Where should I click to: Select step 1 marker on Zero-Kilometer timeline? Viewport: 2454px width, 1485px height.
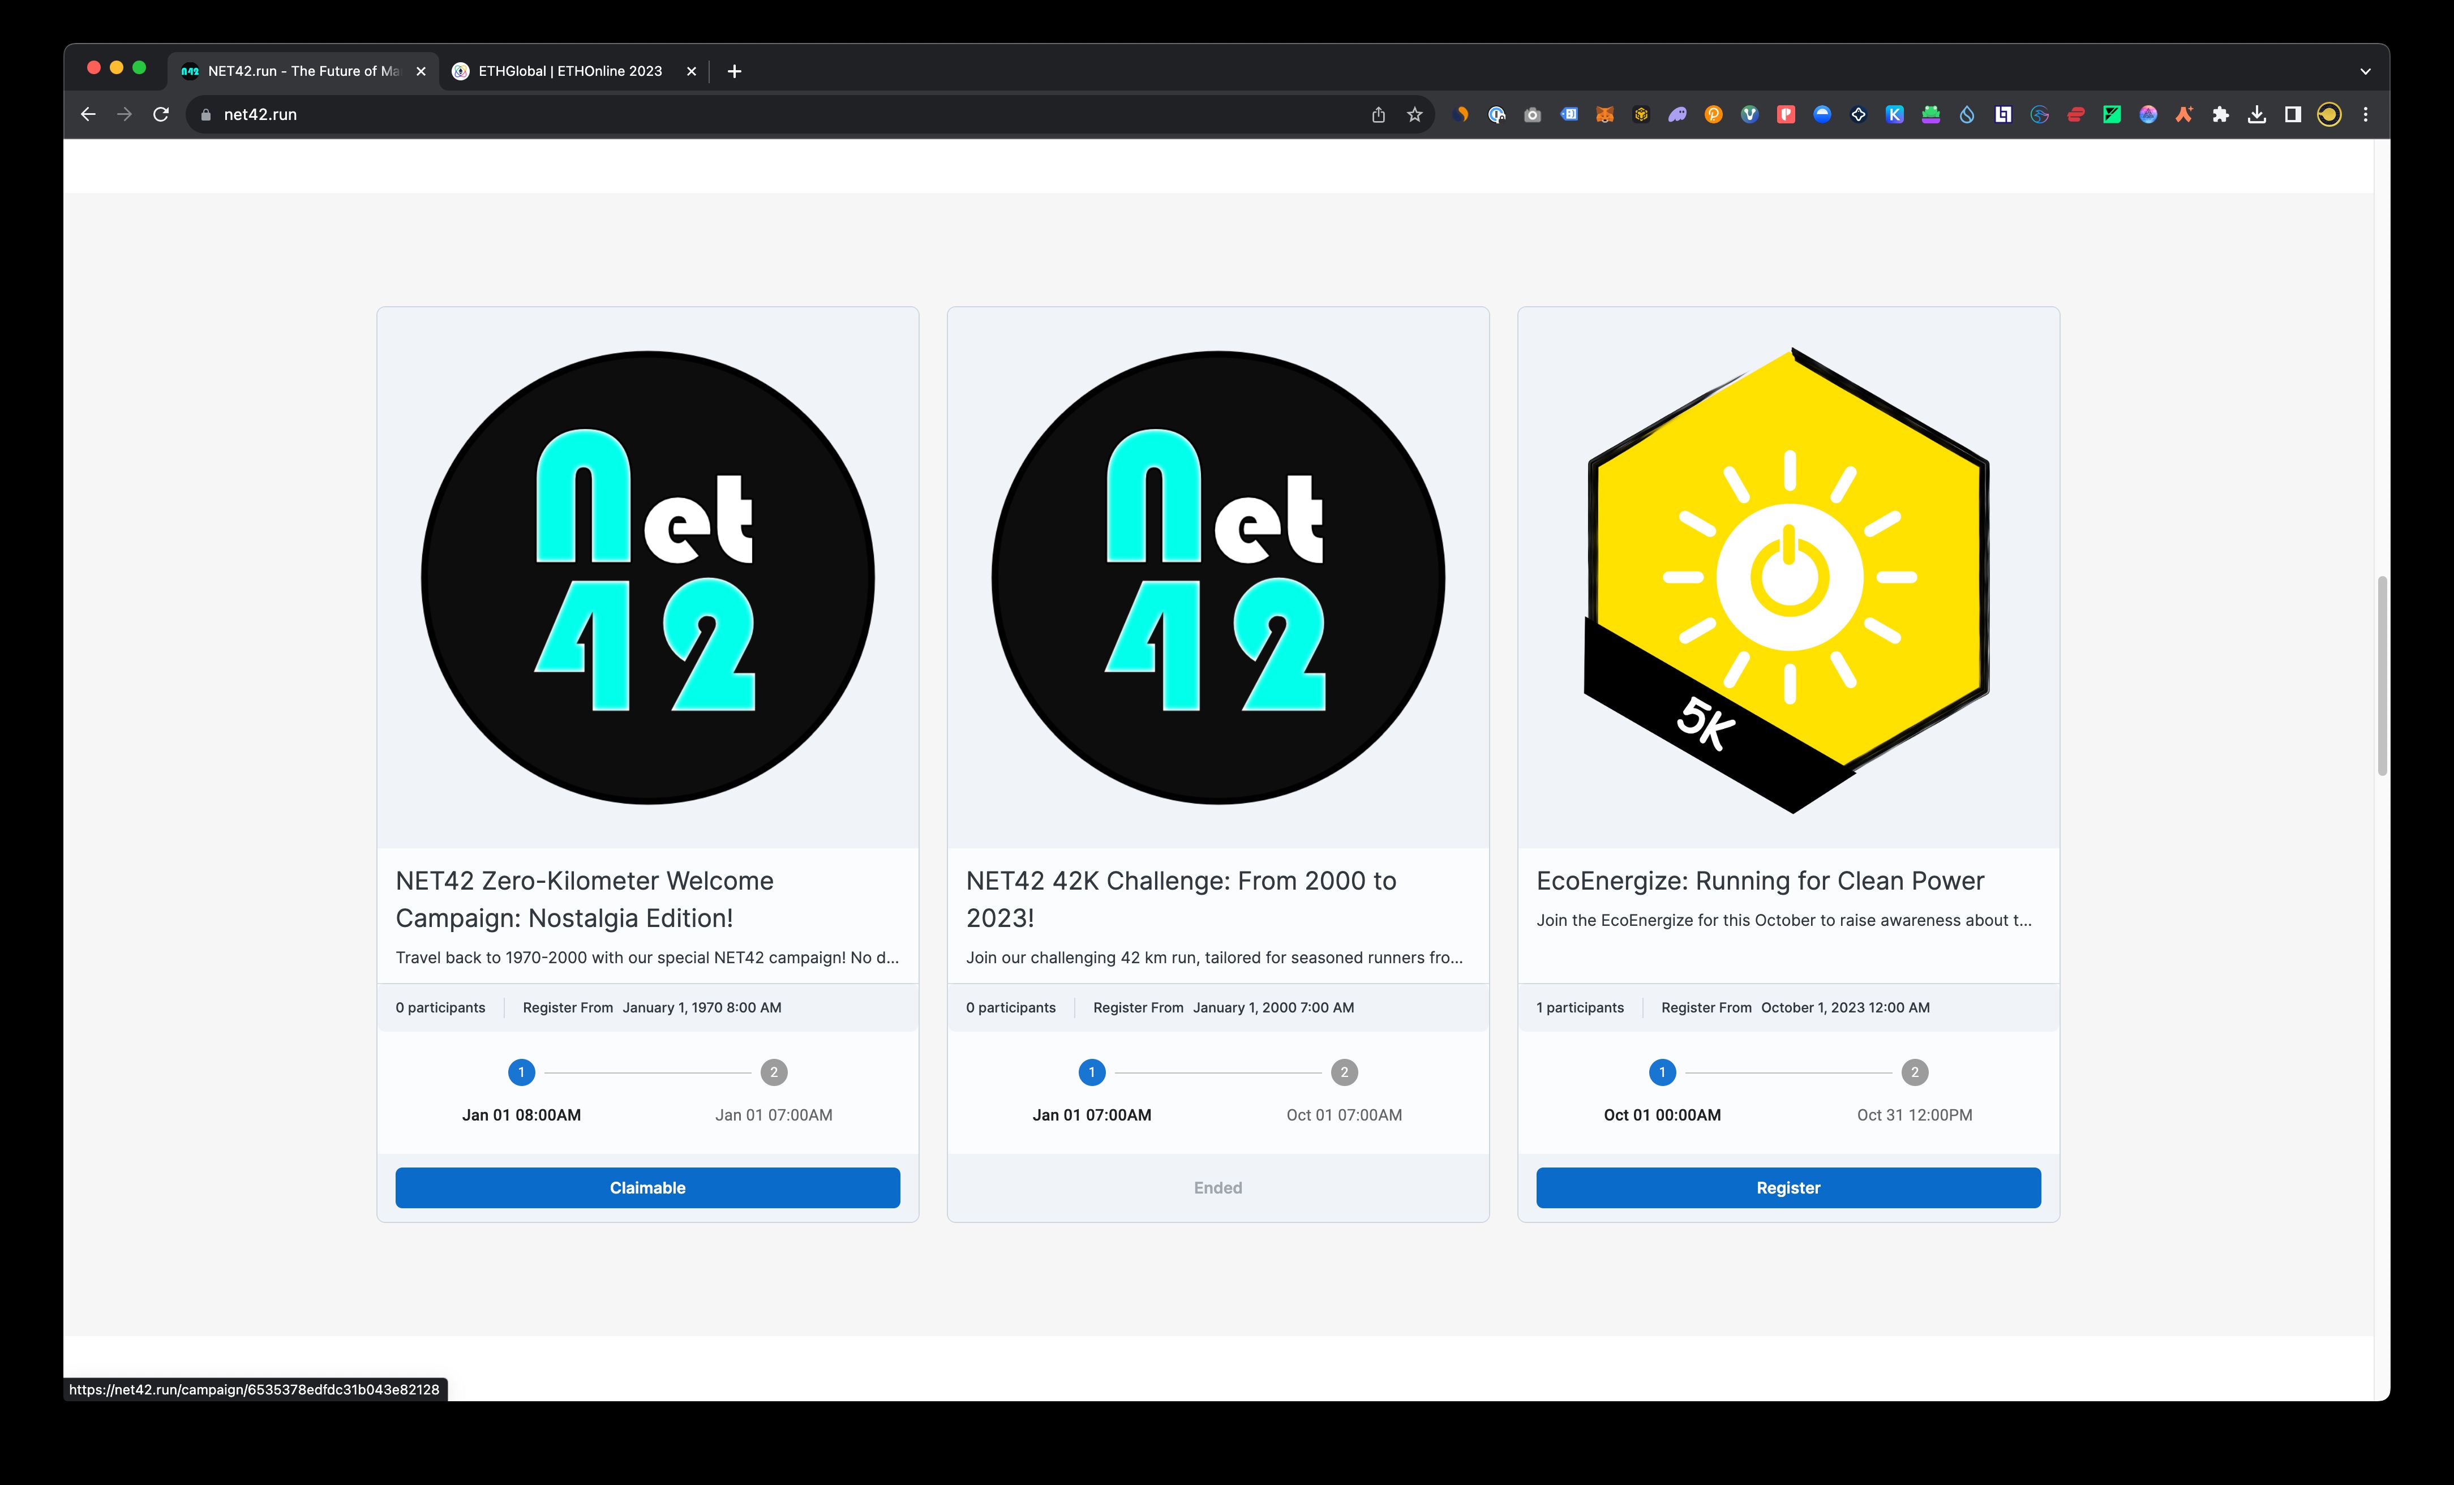pos(521,1072)
